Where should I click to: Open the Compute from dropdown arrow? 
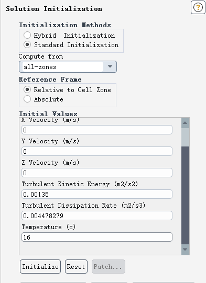(x=110, y=66)
